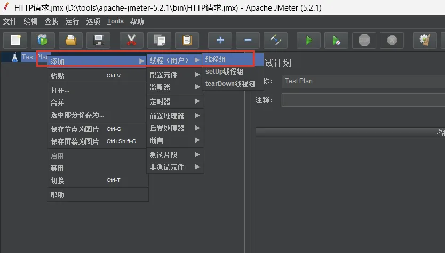
Task: Expand the 测试片段 submenu
Action: tap(175, 155)
